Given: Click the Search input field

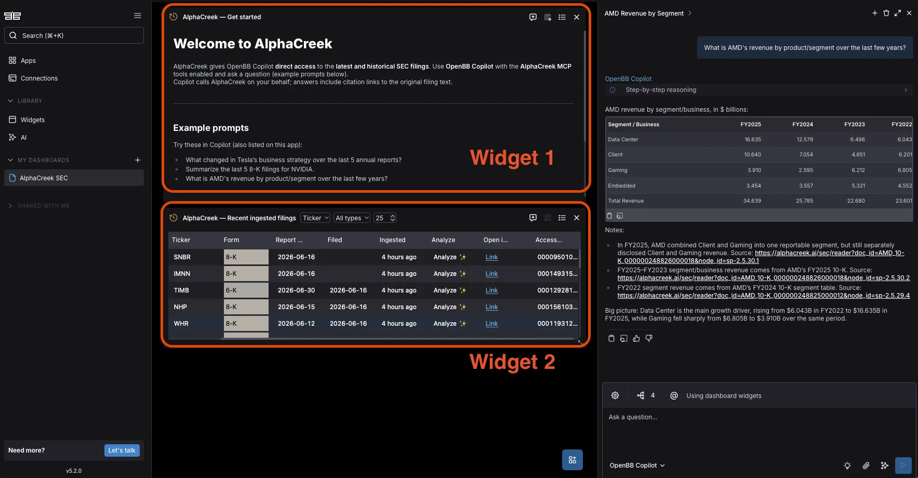Looking at the screenshot, I should tap(74, 35).
